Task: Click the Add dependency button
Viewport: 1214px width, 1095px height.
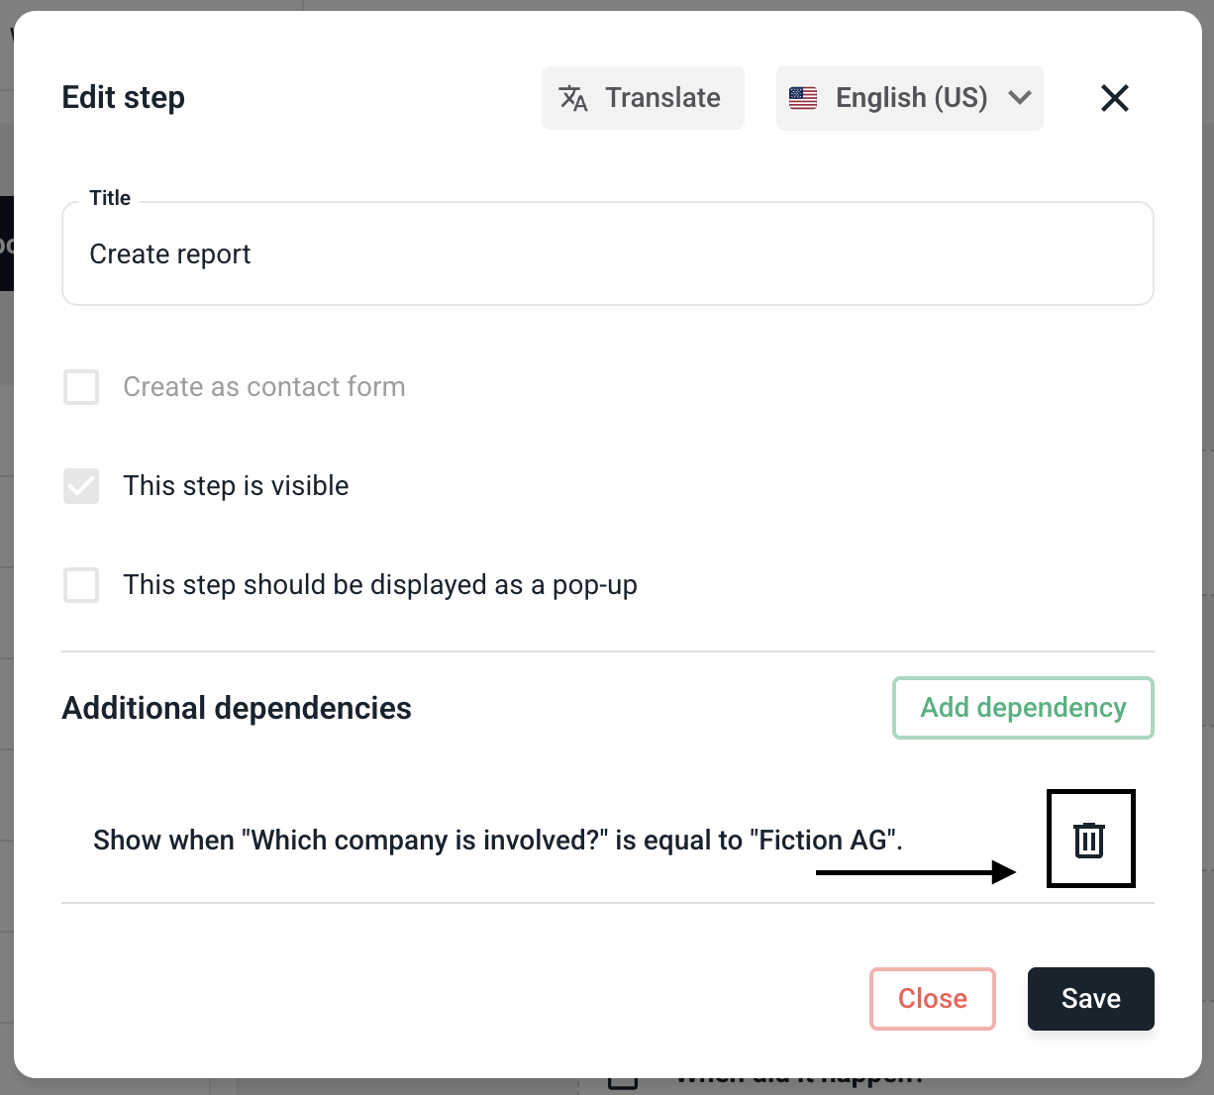Action: click(1023, 708)
